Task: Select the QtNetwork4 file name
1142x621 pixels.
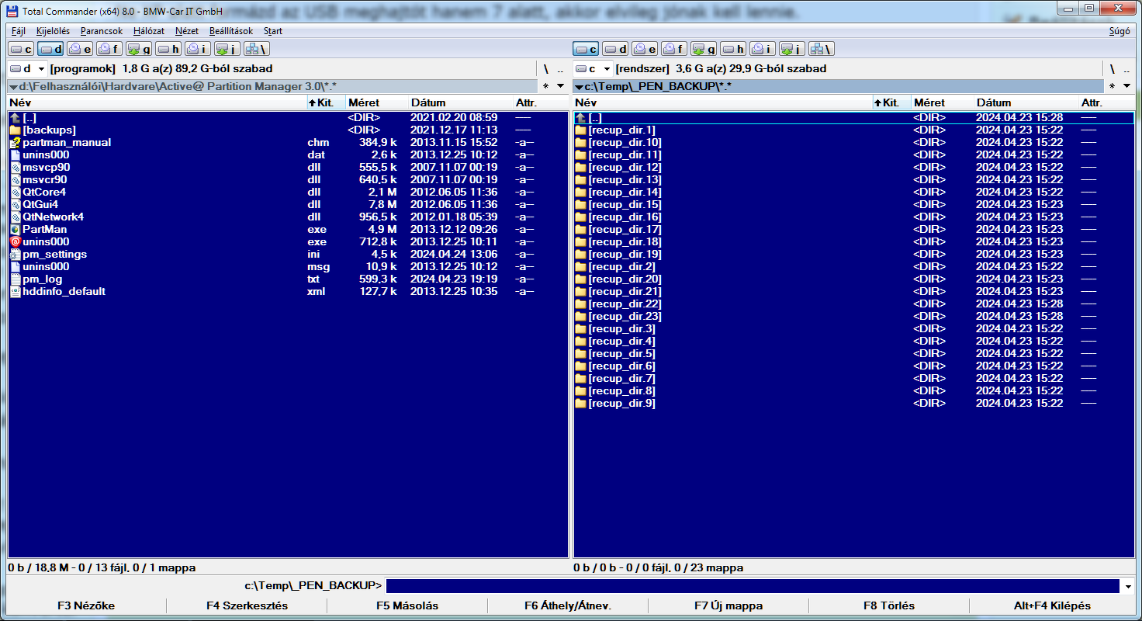Action: click(x=53, y=217)
